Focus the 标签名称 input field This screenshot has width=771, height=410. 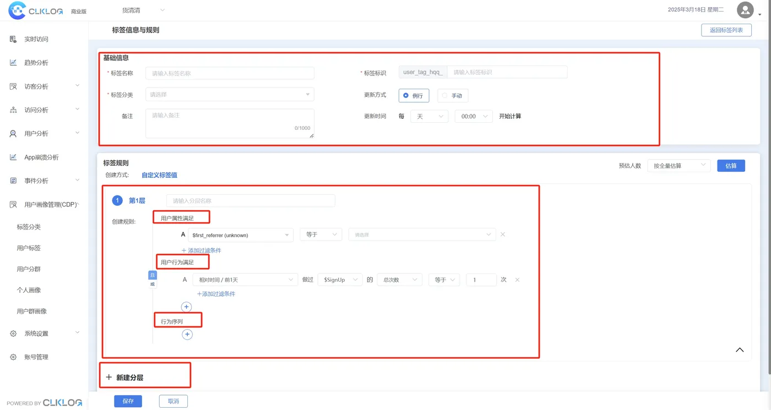coord(230,73)
